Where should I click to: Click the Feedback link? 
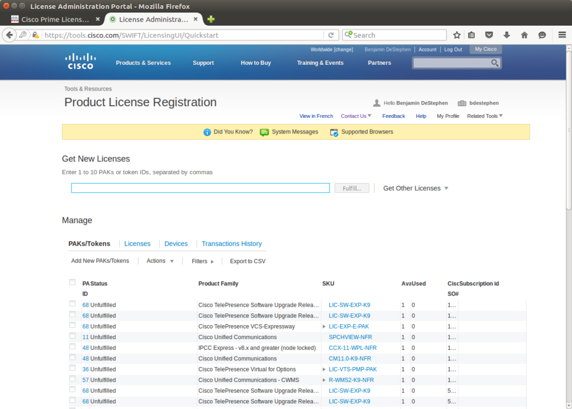[394, 116]
